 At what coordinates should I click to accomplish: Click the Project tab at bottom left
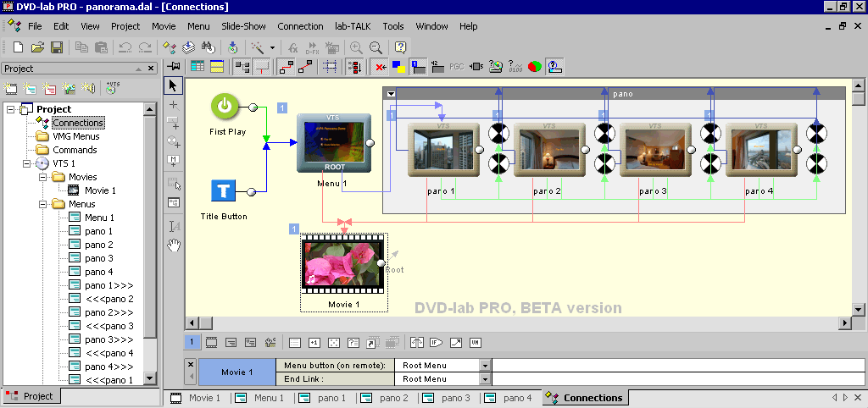point(31,396)
